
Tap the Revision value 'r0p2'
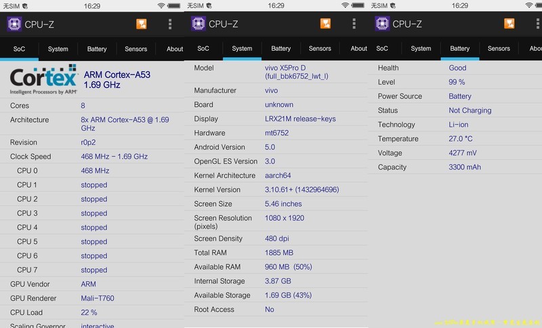pos(88,142)
